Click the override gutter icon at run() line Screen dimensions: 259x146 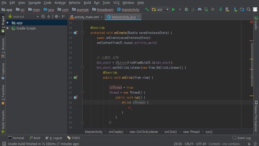[75, 97]
